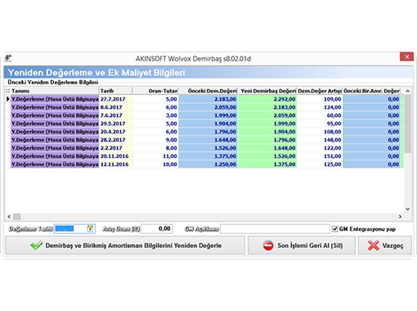Viewport: 417px width, 311px height.
Task: Click the Oran-Tutar column header
Action: (155, 91)
